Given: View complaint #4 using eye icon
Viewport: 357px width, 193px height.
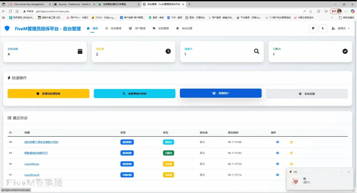Looking at the screenshot, I should click(278, 142).
